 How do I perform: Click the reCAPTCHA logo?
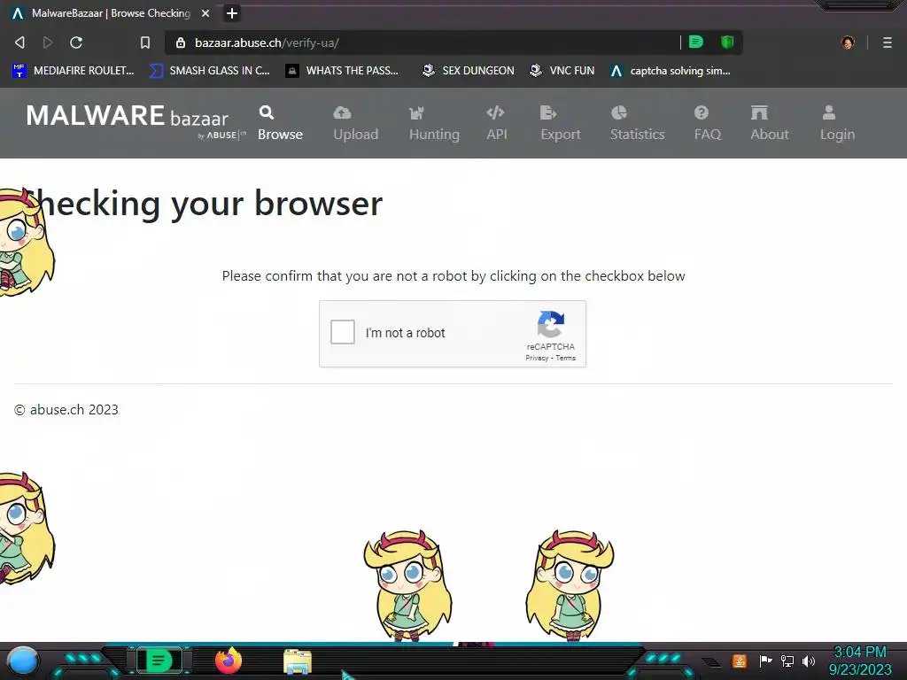tap(551, 324)
